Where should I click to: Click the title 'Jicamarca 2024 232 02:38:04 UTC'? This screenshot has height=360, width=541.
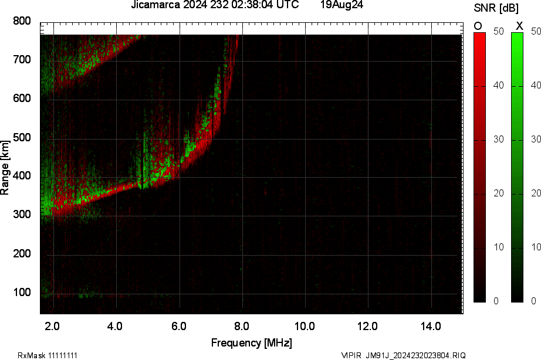[215, 5]
